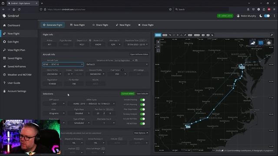Open the weather layer on map

[x=253, y=43]
